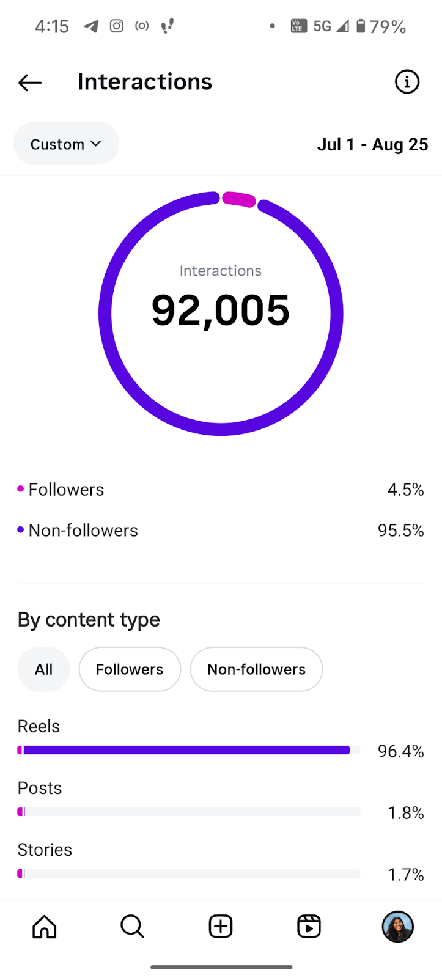This screenshot has width=442, height=978.
Task: Tap the Posts interactions bar
Action: tap(188, 812)
